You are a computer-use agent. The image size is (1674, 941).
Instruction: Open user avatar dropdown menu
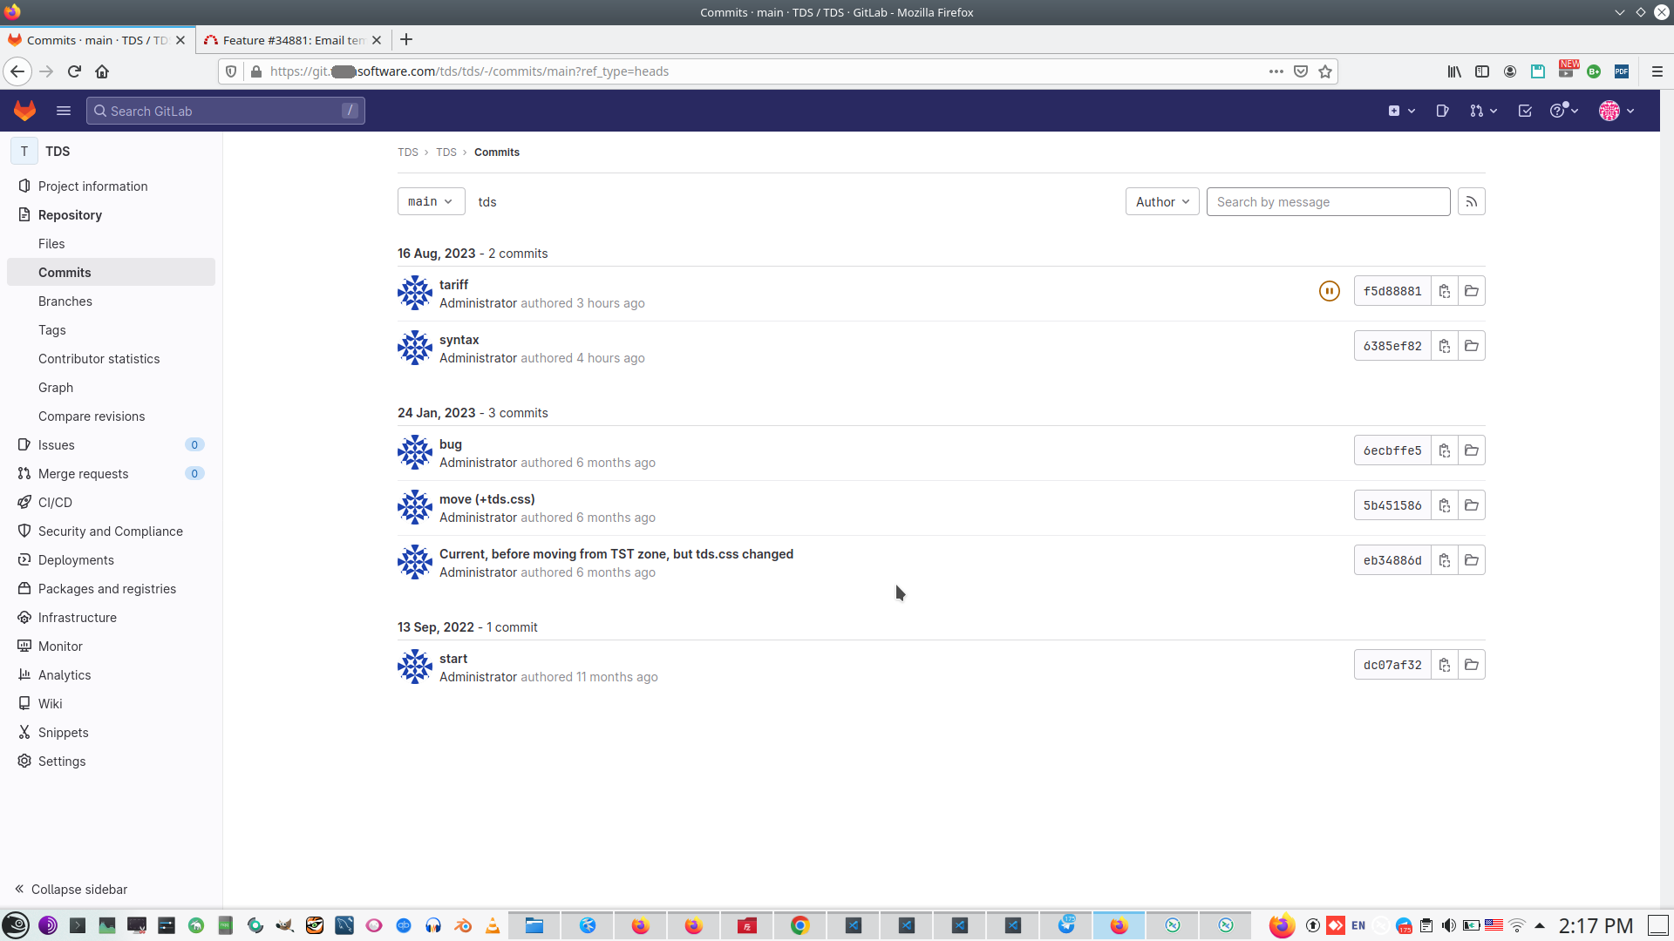[1616, 111]
